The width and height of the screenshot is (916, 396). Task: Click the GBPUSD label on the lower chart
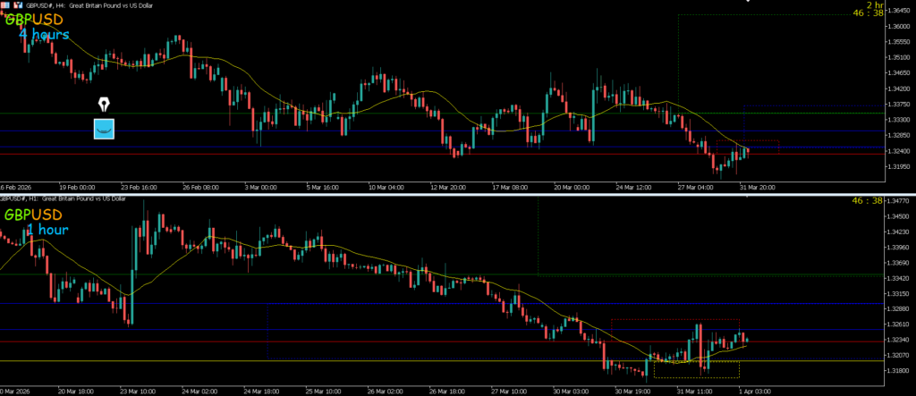pos(33,215)
